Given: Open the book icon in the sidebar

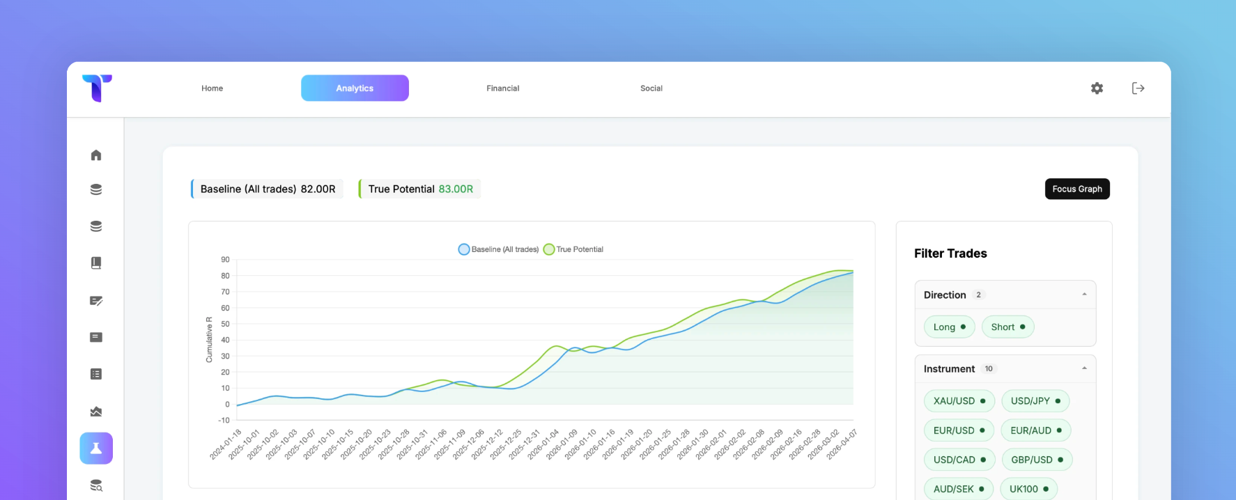Looking at the screenshot, I should (x=96, y=263).
